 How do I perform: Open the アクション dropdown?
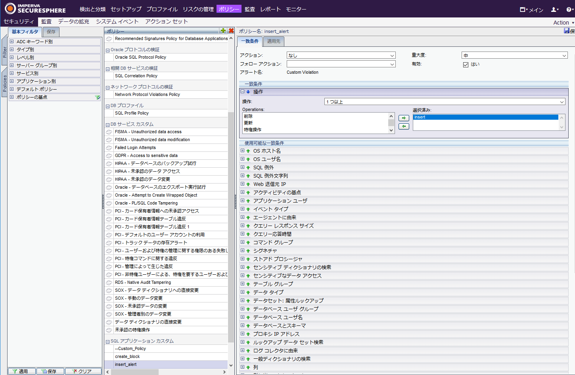tap(341, 55)
